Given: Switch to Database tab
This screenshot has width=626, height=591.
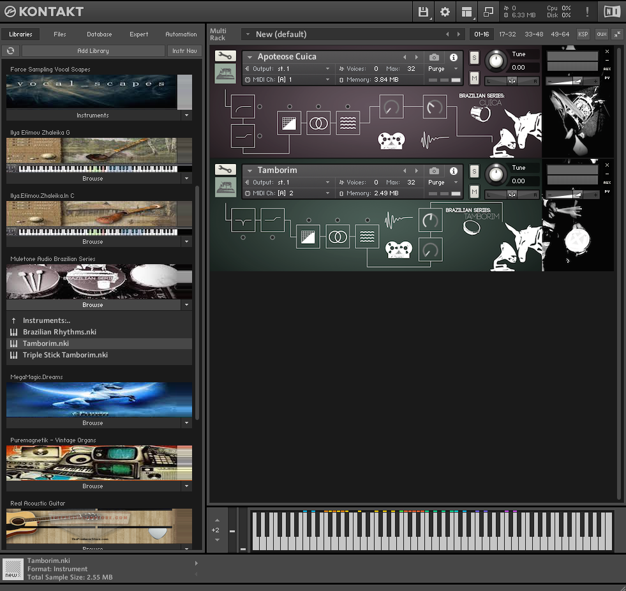Looking at the screenshot, I should pyautogui.click(x=100, y=34).
